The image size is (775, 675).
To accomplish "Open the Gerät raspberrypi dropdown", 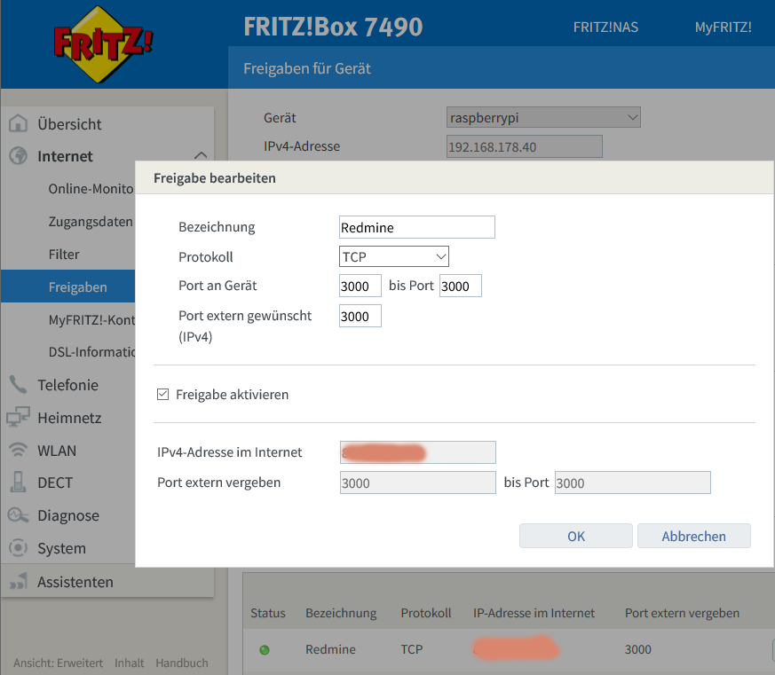I will coord(543,117).
